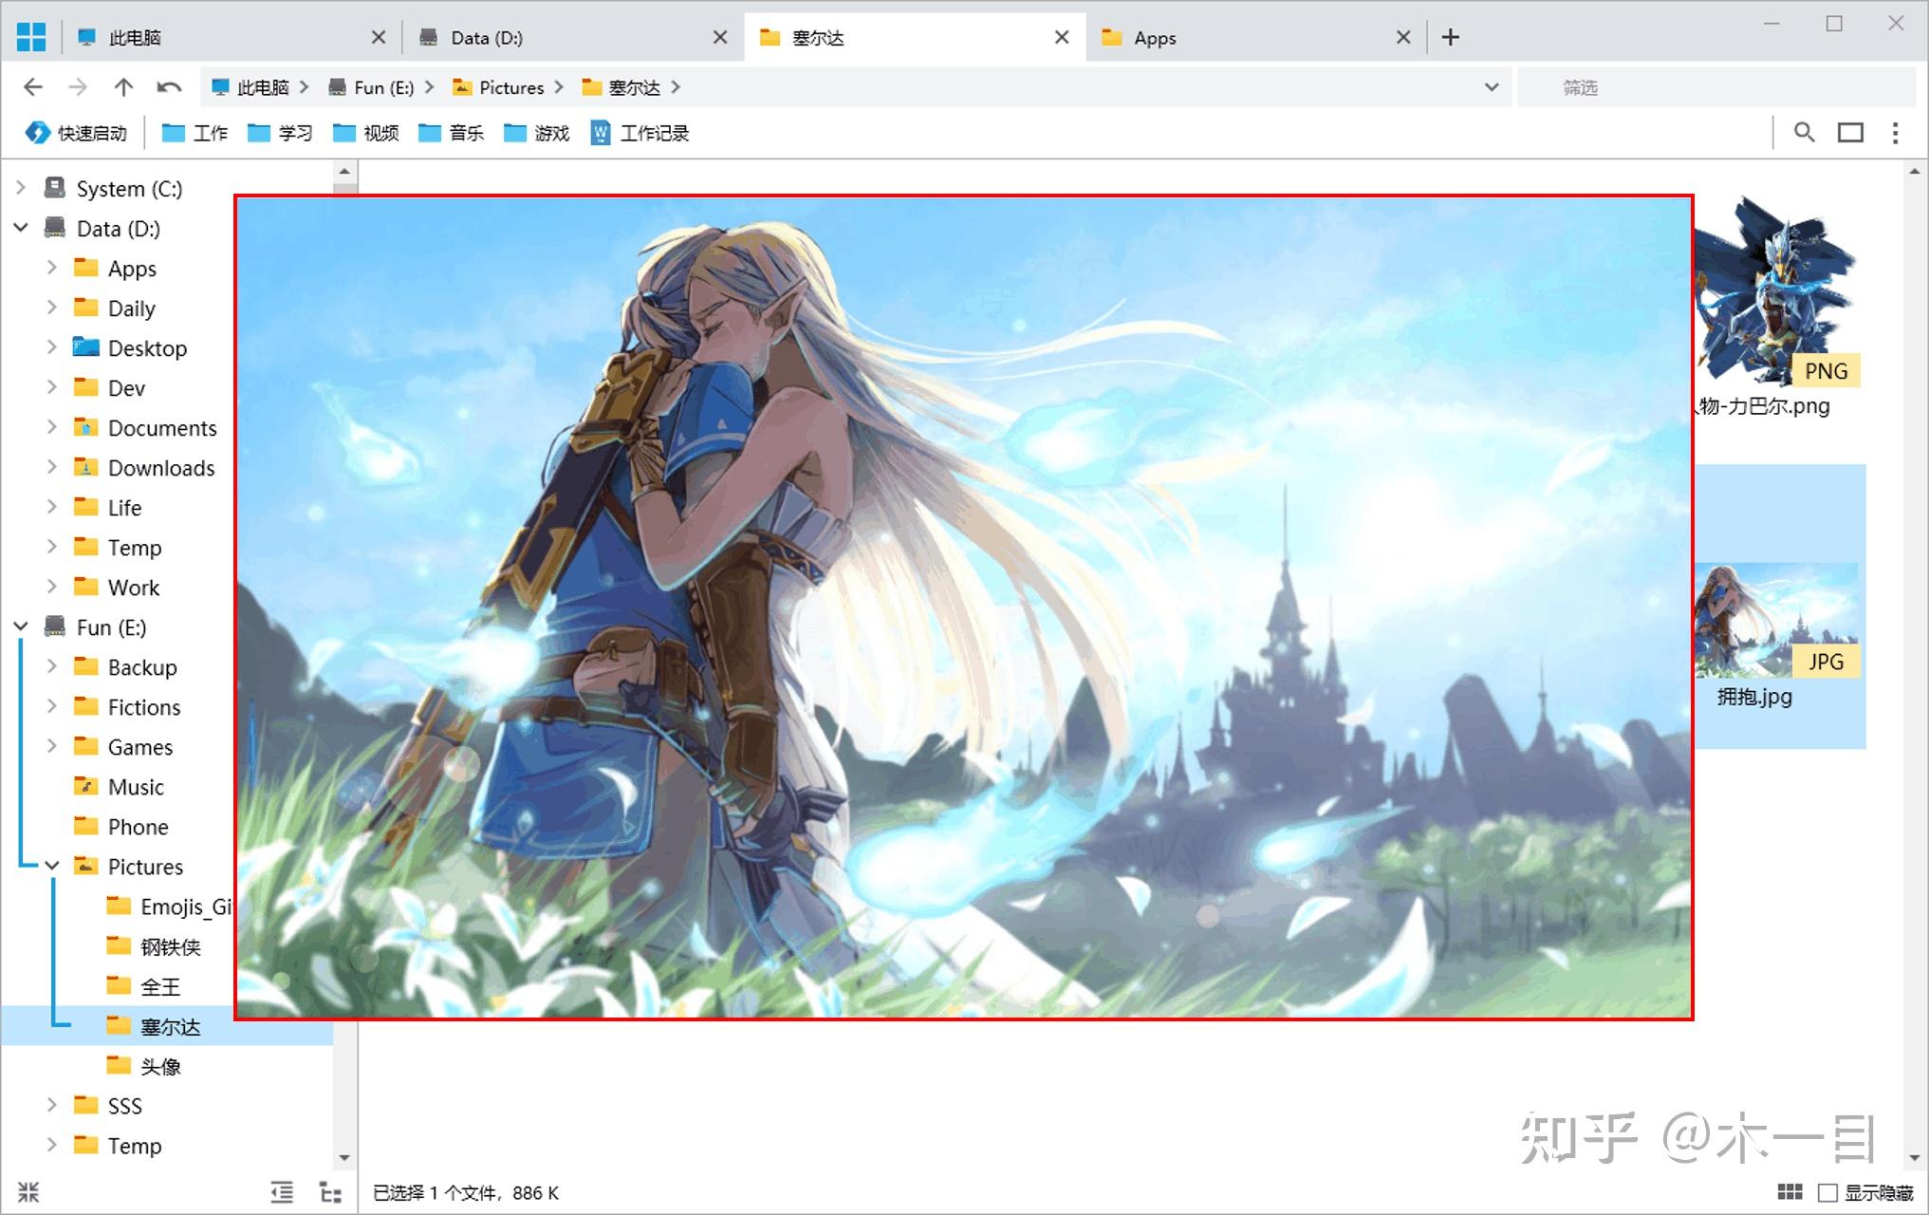Click the magnifier search icon
Screen dimensions: 1929x1215
pyautogui.click(x=1805, y=133)
